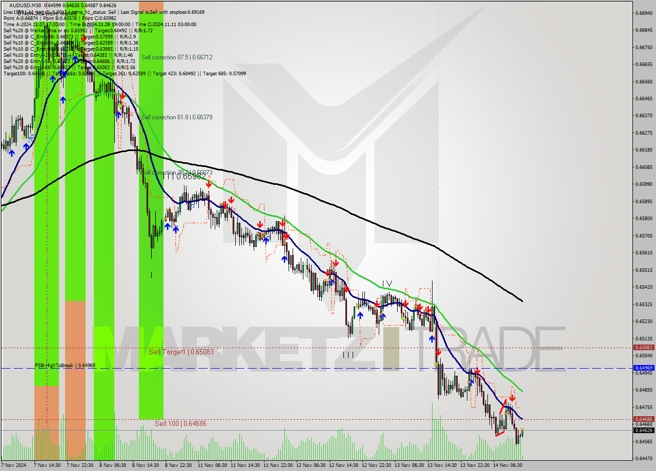Click the current price tag 0.64626
656x471 pixels.
click(644, 430)
